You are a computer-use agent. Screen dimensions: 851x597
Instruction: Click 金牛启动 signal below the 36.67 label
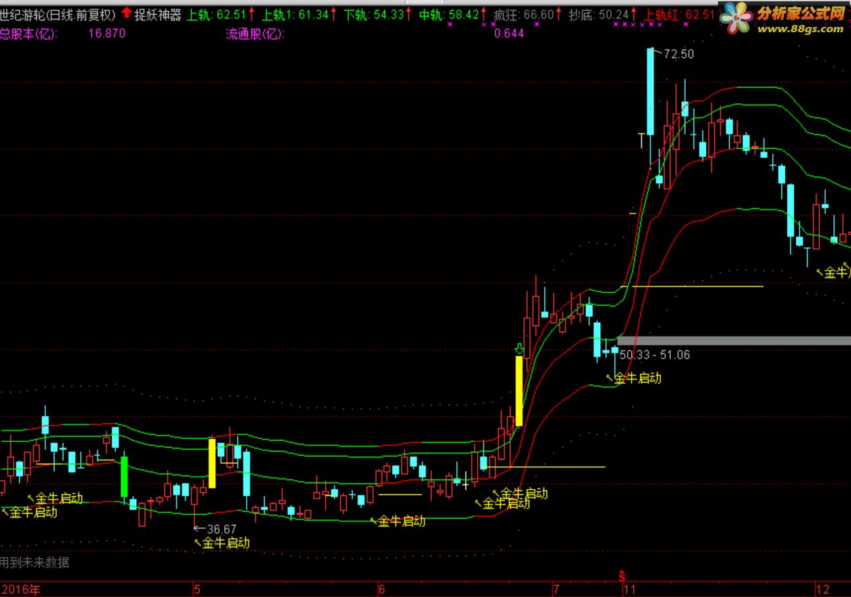(226, 543)
